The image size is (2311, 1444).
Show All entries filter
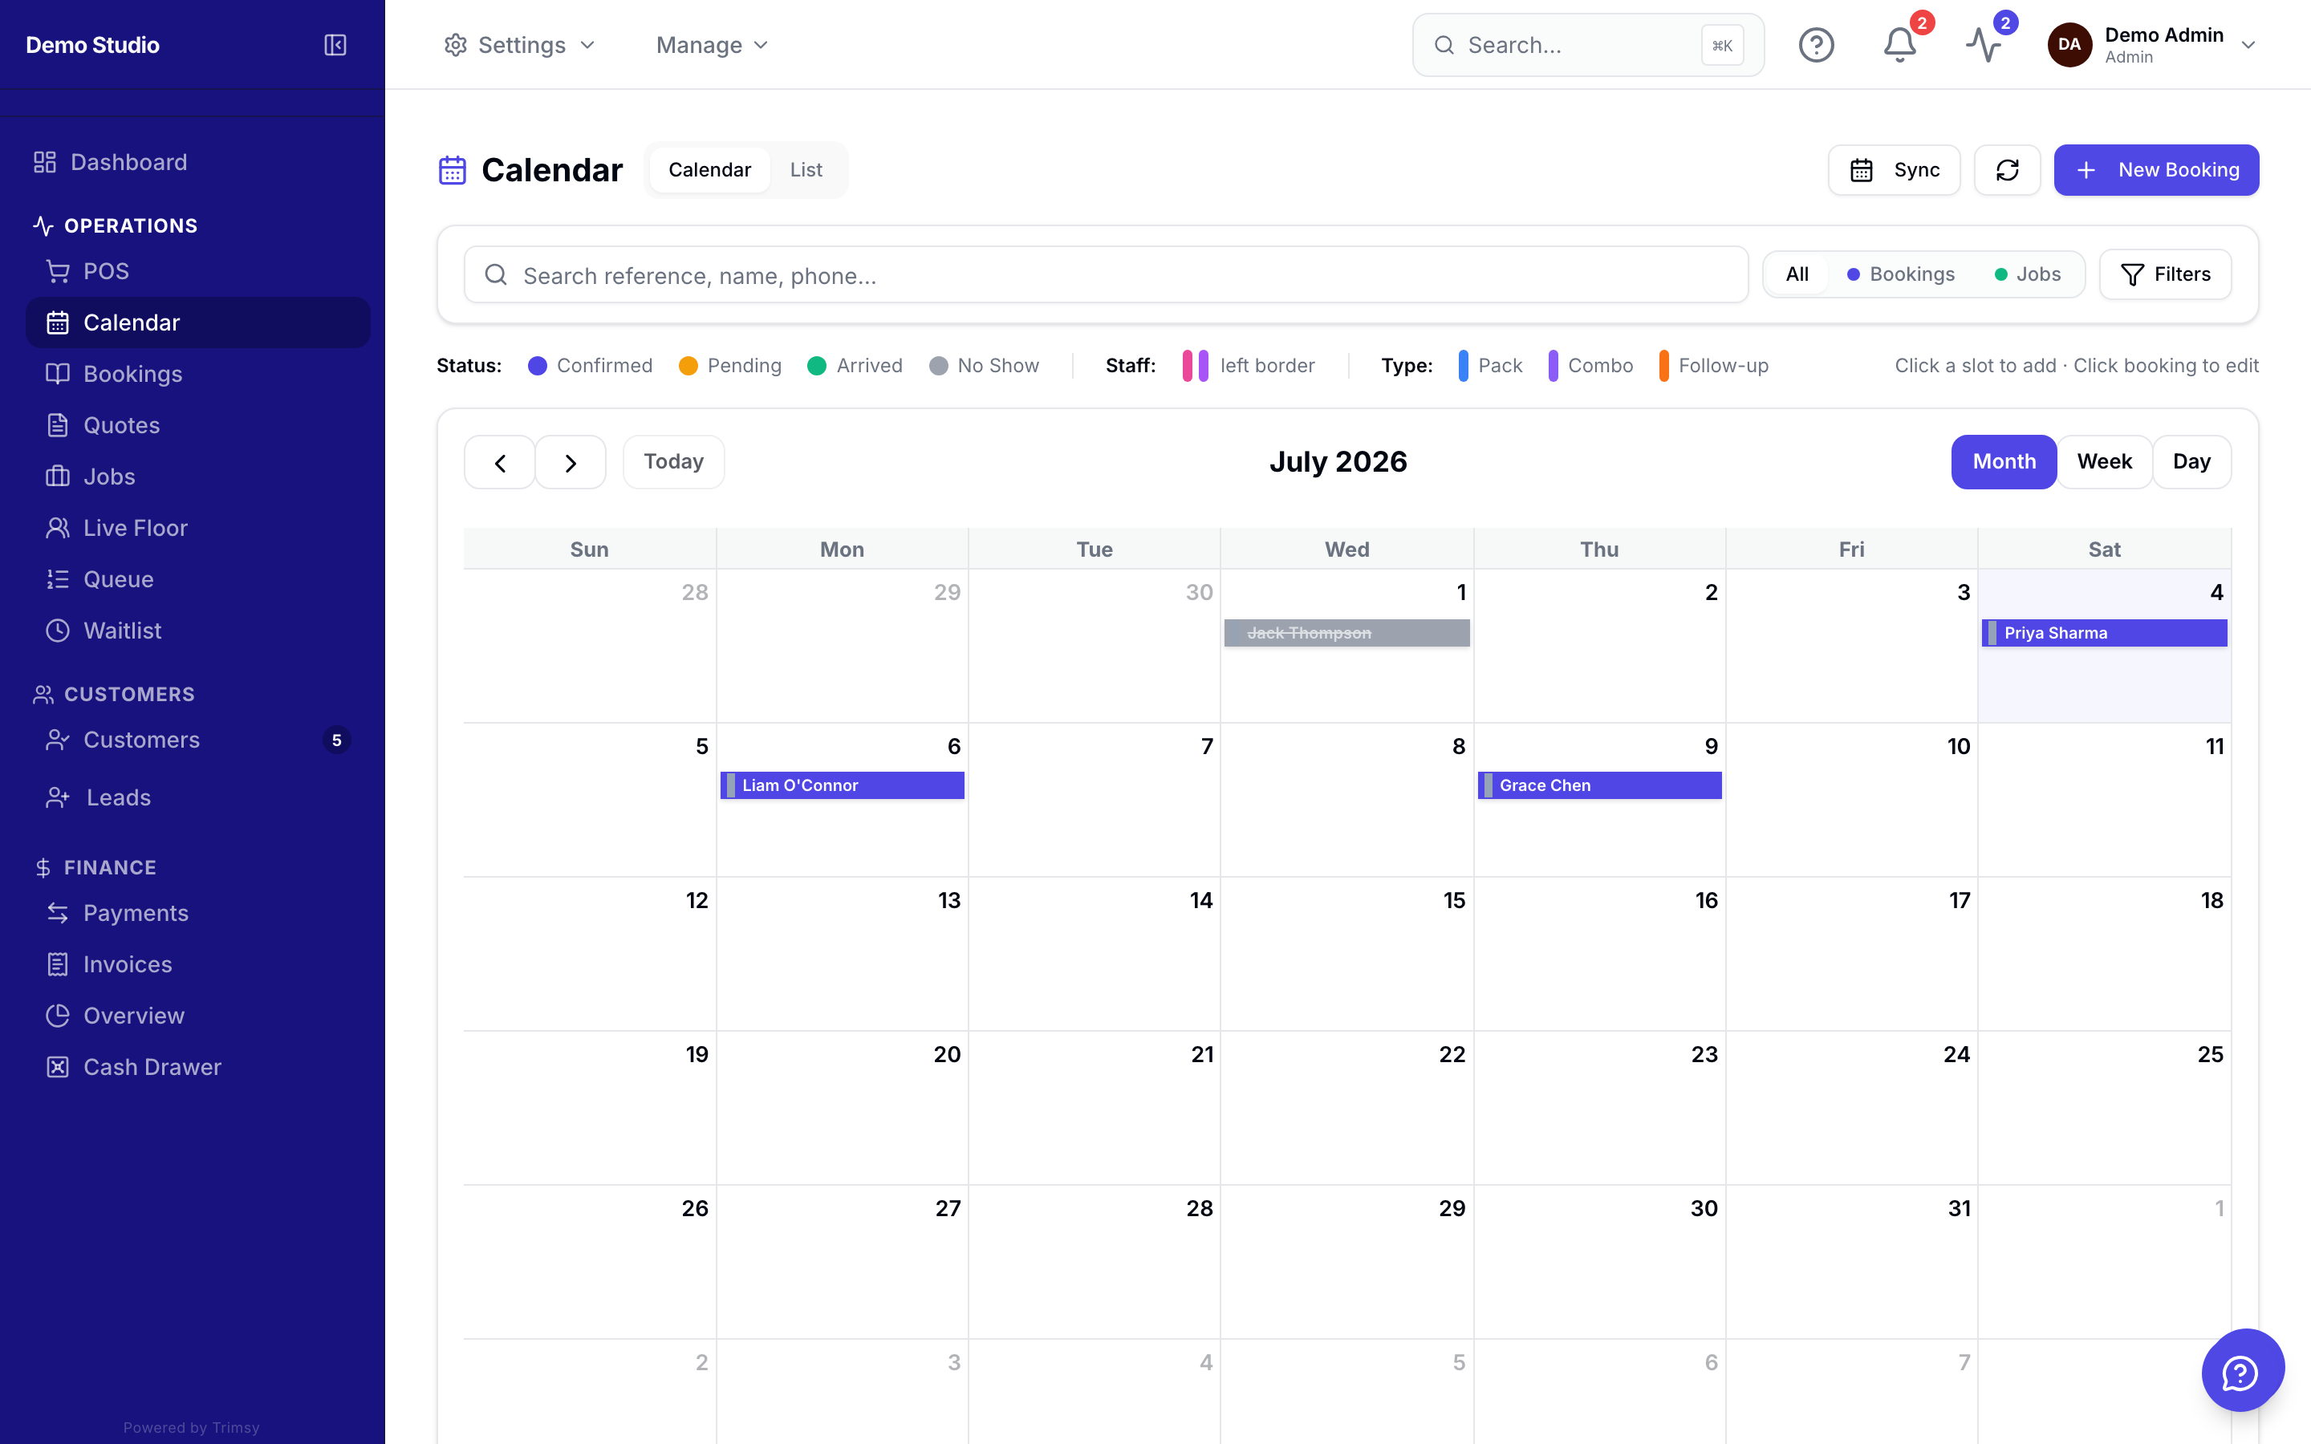tap(1797, 274)
